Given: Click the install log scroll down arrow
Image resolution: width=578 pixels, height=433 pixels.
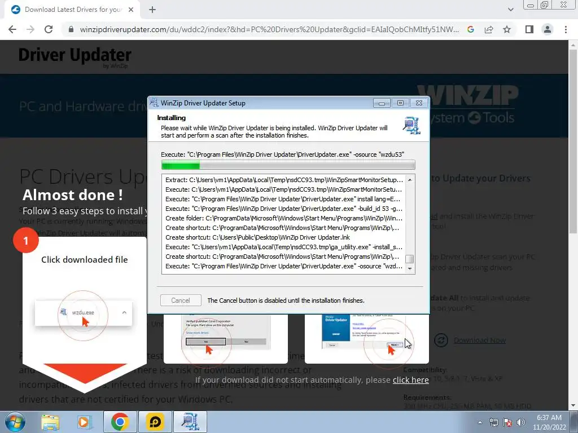Looking at the screenshot, I should click(x=410, y=269).
